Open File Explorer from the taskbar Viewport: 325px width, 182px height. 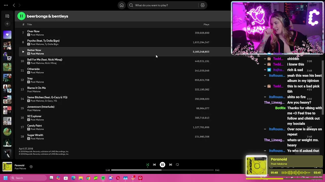[x=81, y=178]
